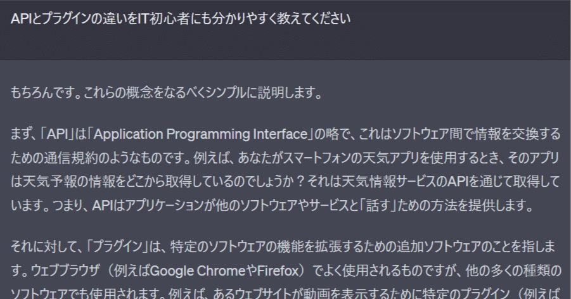Click the line starting 'それに対して、「プラグイン」は'
The width and height of the screenshot is (571, 299).
(x=283, y=247)
